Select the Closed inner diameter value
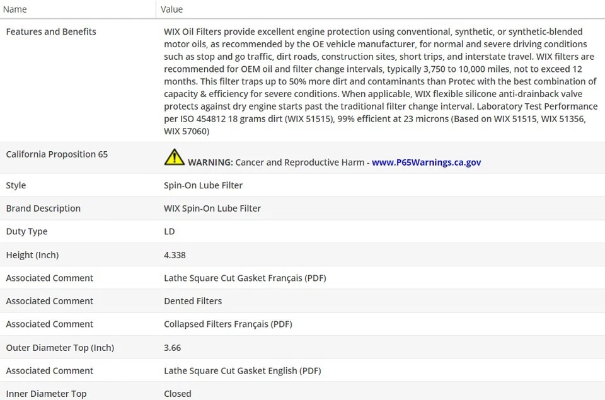 177,394
